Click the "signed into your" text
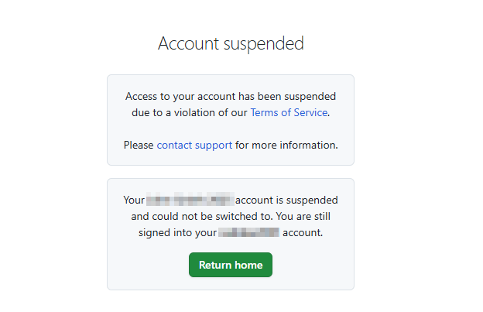The height and width of the screenshot is (312, 483). pyautogui.click(x=176, y=231)
